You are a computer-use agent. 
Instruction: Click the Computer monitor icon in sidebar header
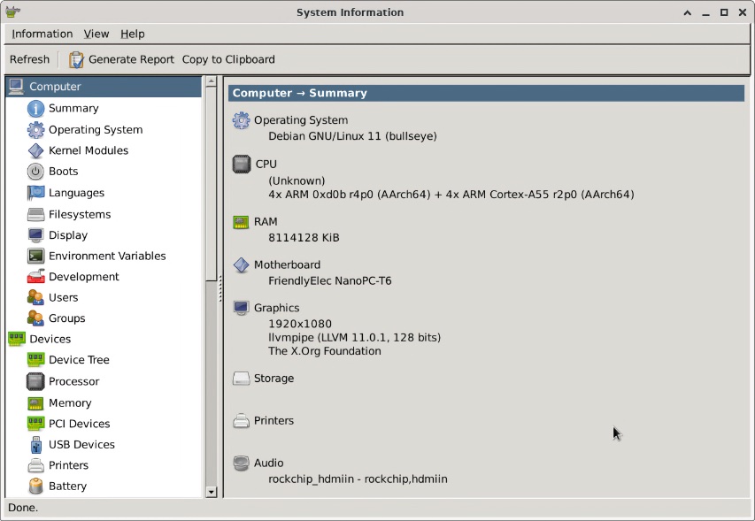tap(16, 87)
